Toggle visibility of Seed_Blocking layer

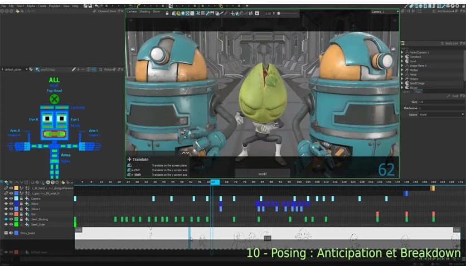11,219
